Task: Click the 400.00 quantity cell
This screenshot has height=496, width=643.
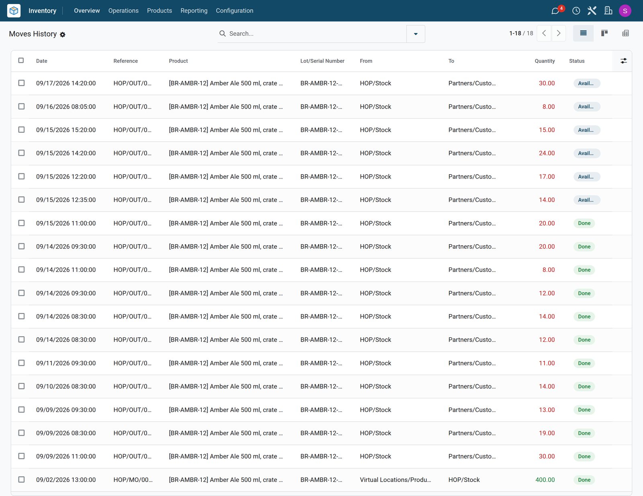Action: 545,480
